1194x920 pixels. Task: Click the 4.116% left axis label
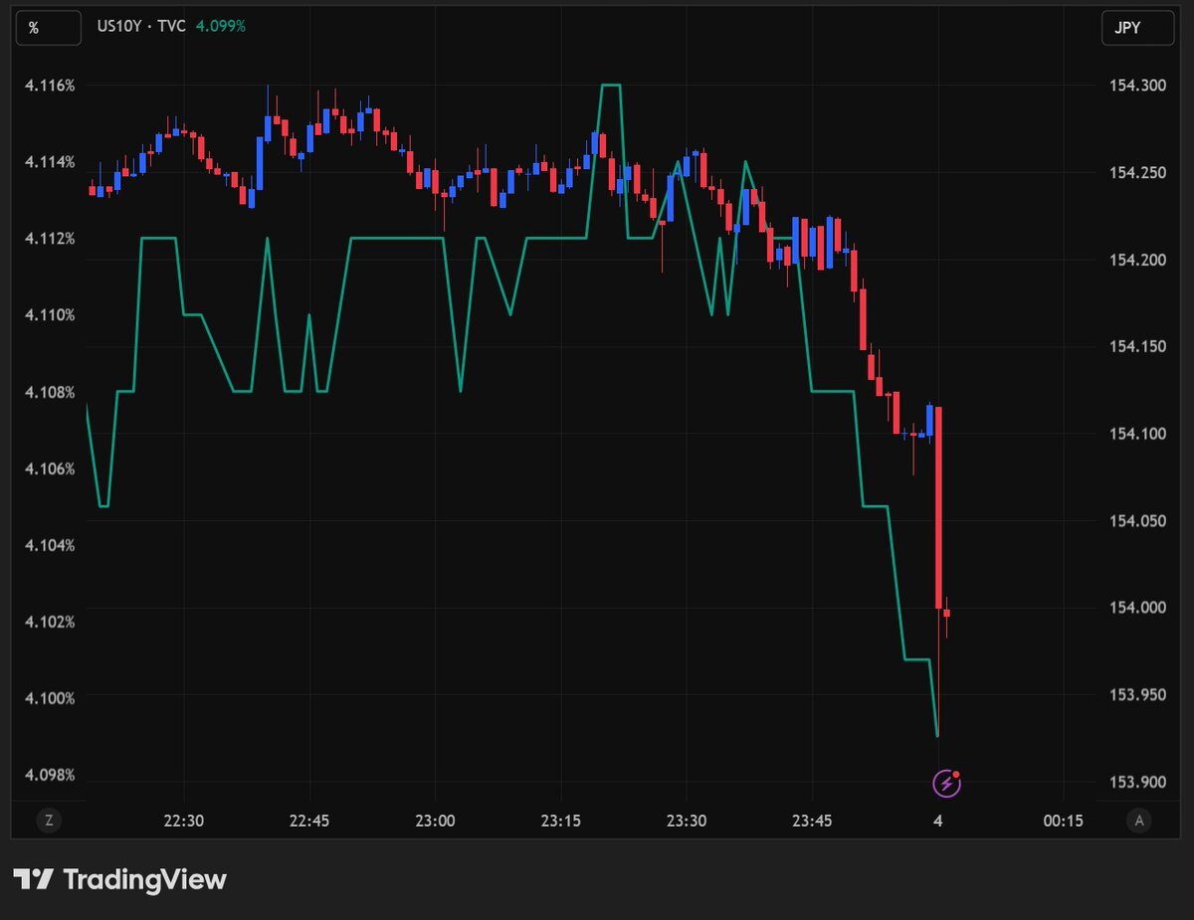(50, 86)
